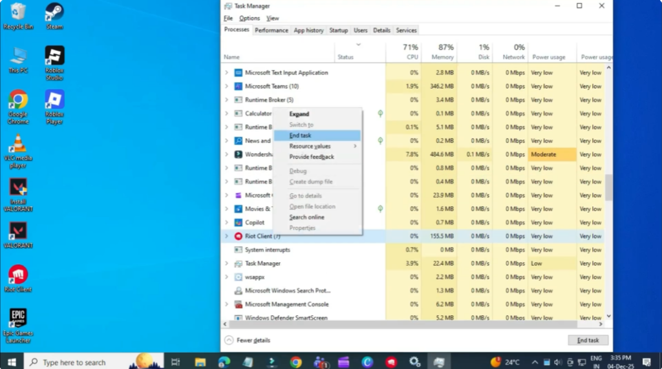Select VALORANT desktop shortcut

17,235
